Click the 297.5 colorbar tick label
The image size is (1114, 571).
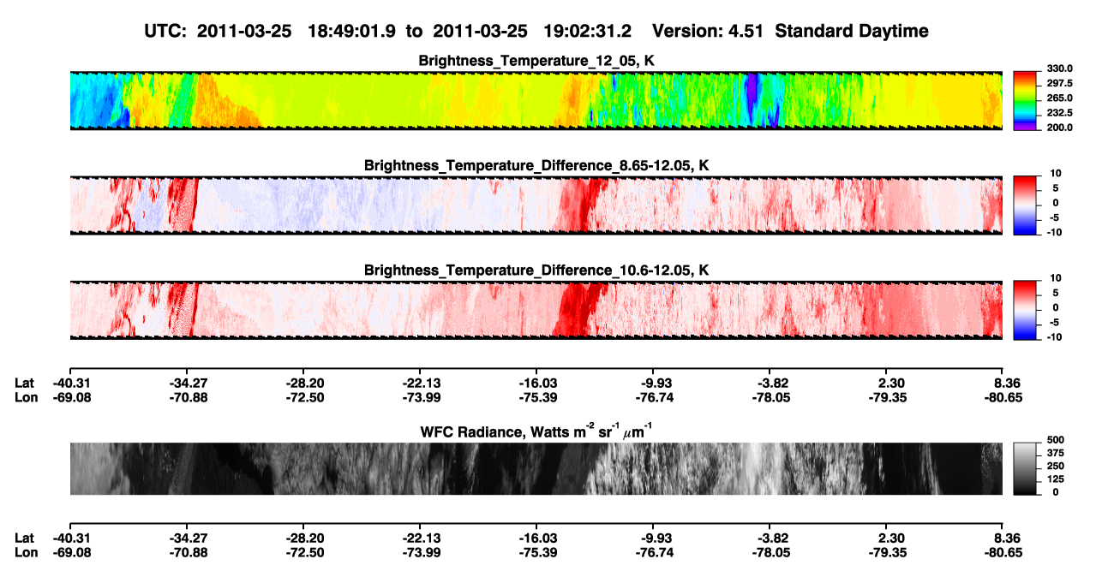(1058, 84)
